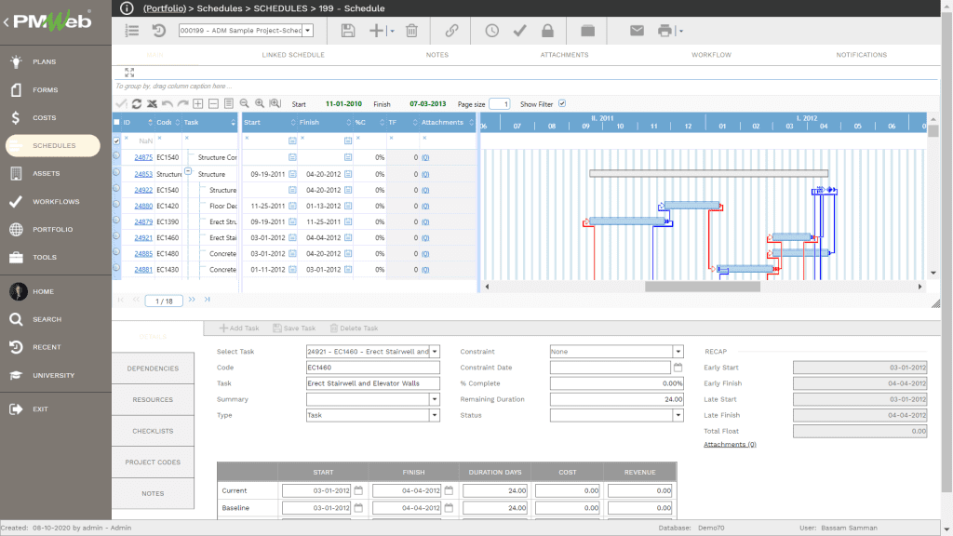This screenshot has width=953, height=536.
Task: Select the radio button for row 24921
Action: [x=116, y=236]
